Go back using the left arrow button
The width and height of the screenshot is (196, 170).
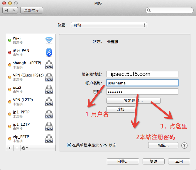(7, 10)
